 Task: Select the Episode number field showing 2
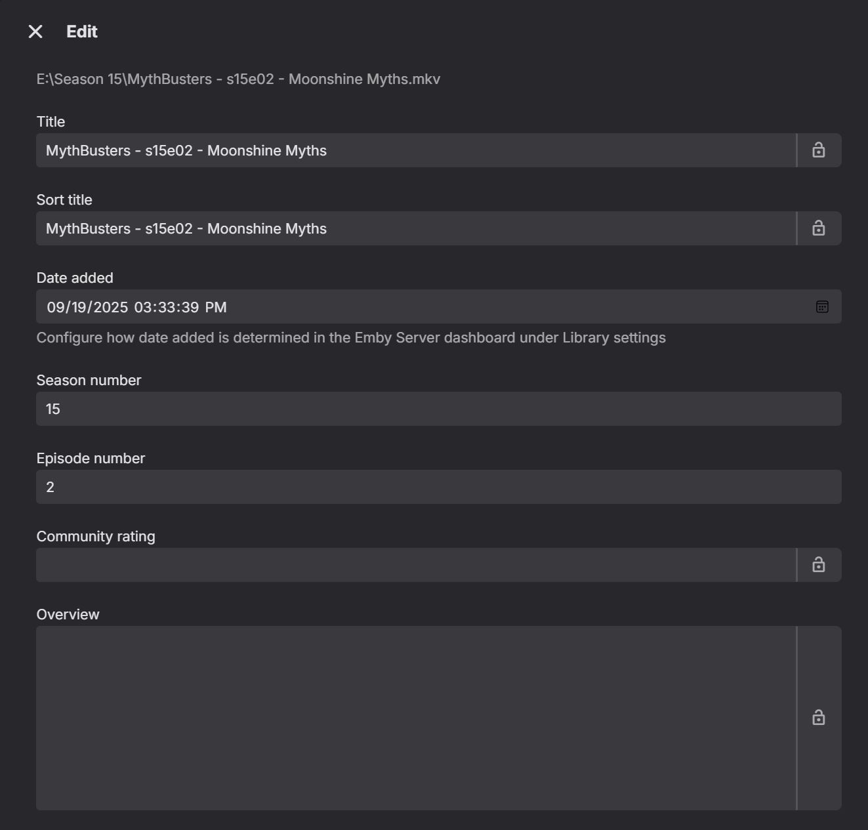click(x=438, y=487)
